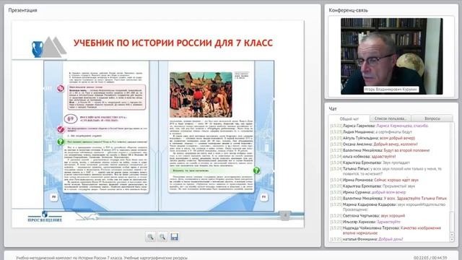The height and width of the screenshot is (260, 462).
Task: Open the pink circular icon beside the glossary box
Action: 61,88
